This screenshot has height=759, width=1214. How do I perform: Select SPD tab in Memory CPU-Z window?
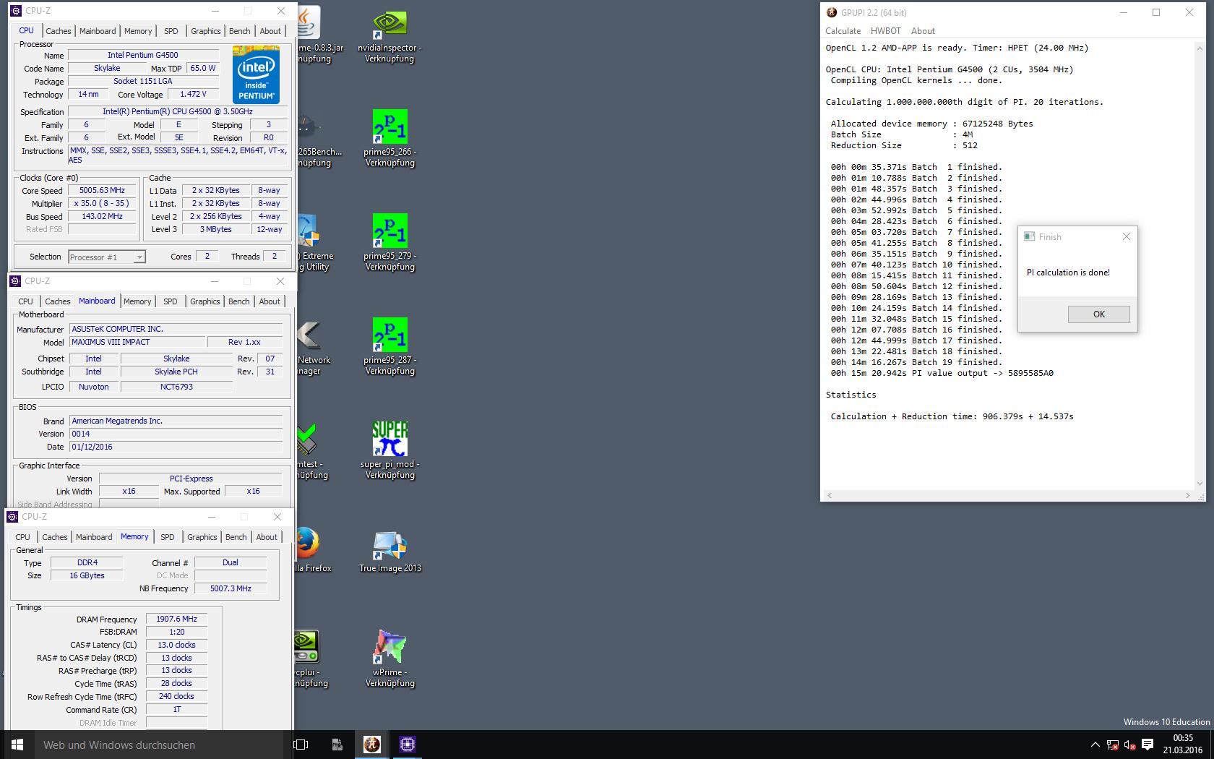[167, 537]
